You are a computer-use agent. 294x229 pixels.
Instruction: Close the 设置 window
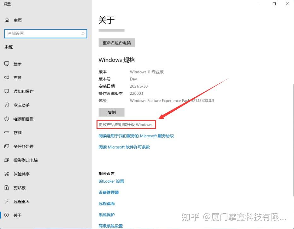point(287,4)
